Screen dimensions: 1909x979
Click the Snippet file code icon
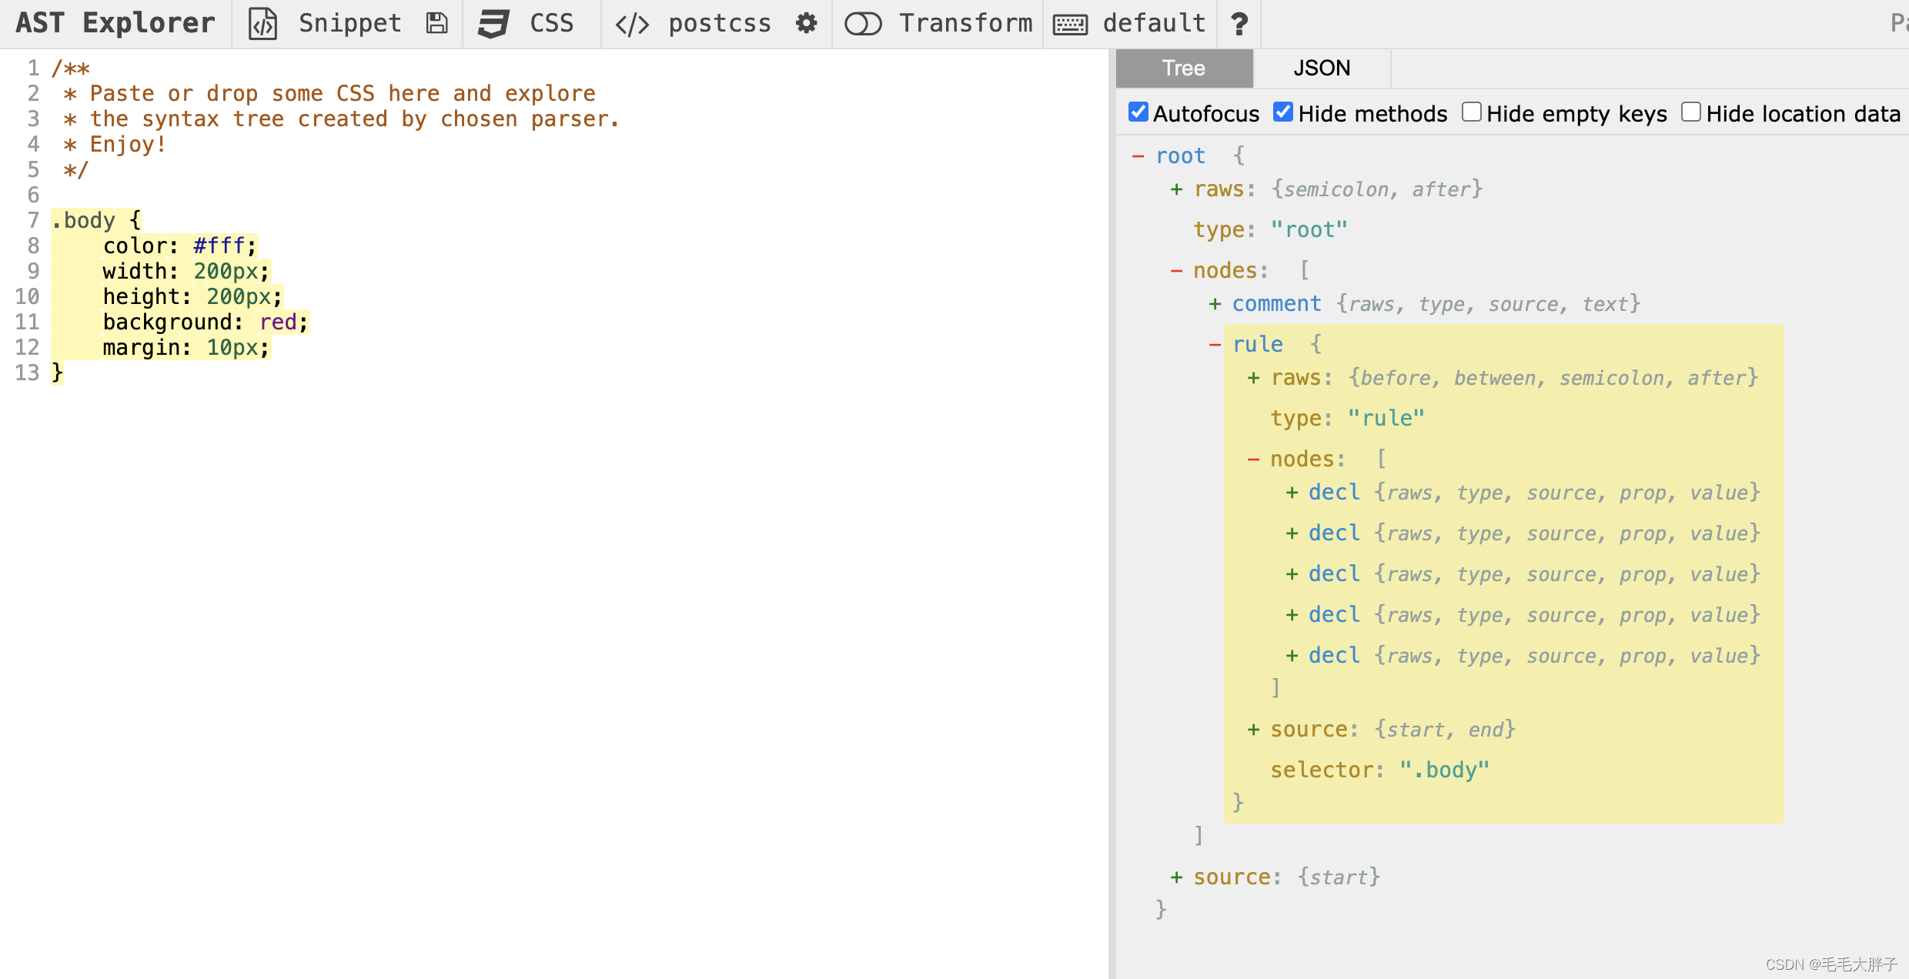pos(262,23)
